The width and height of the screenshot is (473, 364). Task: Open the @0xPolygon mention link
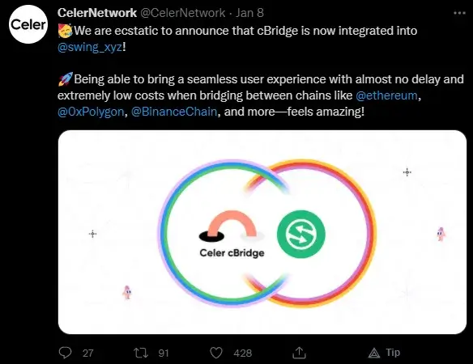pos(91,112)
